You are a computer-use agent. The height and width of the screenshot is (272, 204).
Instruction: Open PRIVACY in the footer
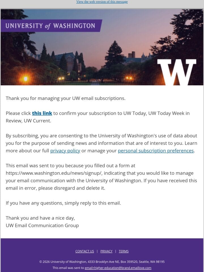(x=106, y=251)
